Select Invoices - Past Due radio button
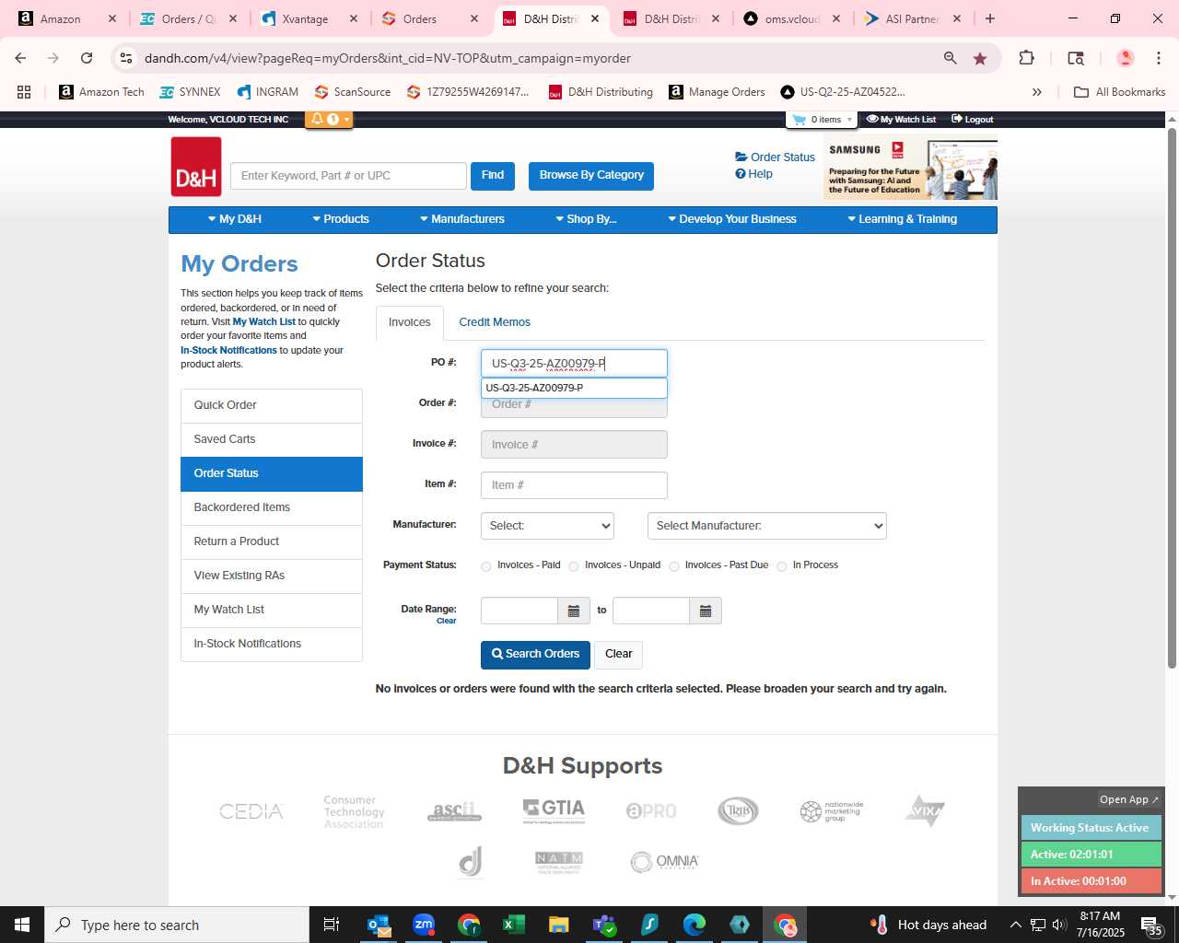 tap(674, 566)
